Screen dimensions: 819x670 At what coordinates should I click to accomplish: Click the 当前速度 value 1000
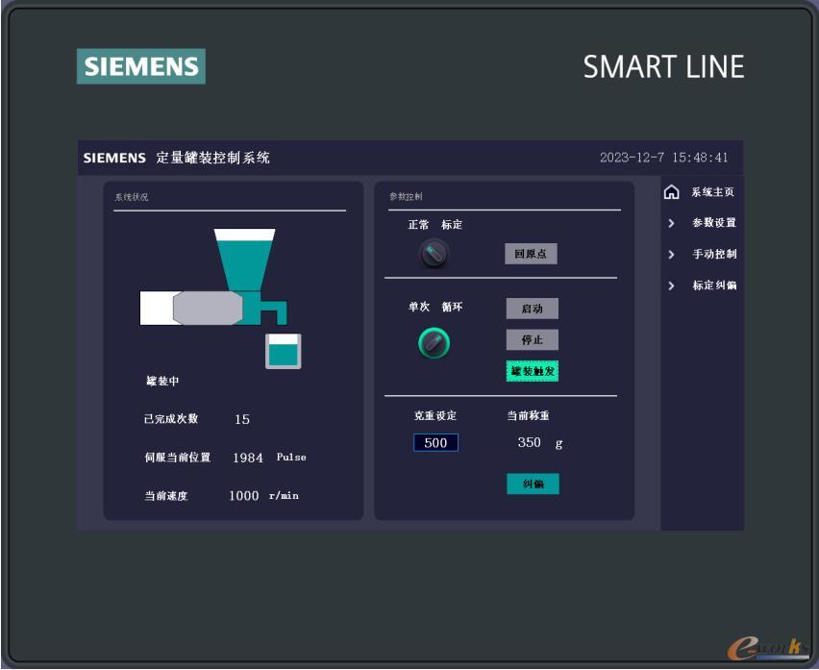(243, 496)
